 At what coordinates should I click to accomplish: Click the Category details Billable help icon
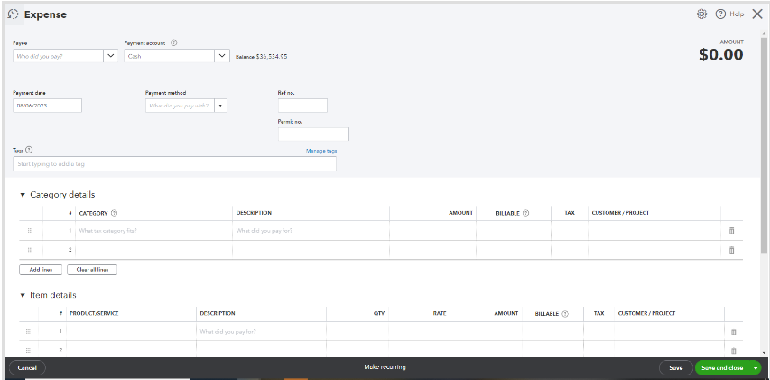click(526, 213)
